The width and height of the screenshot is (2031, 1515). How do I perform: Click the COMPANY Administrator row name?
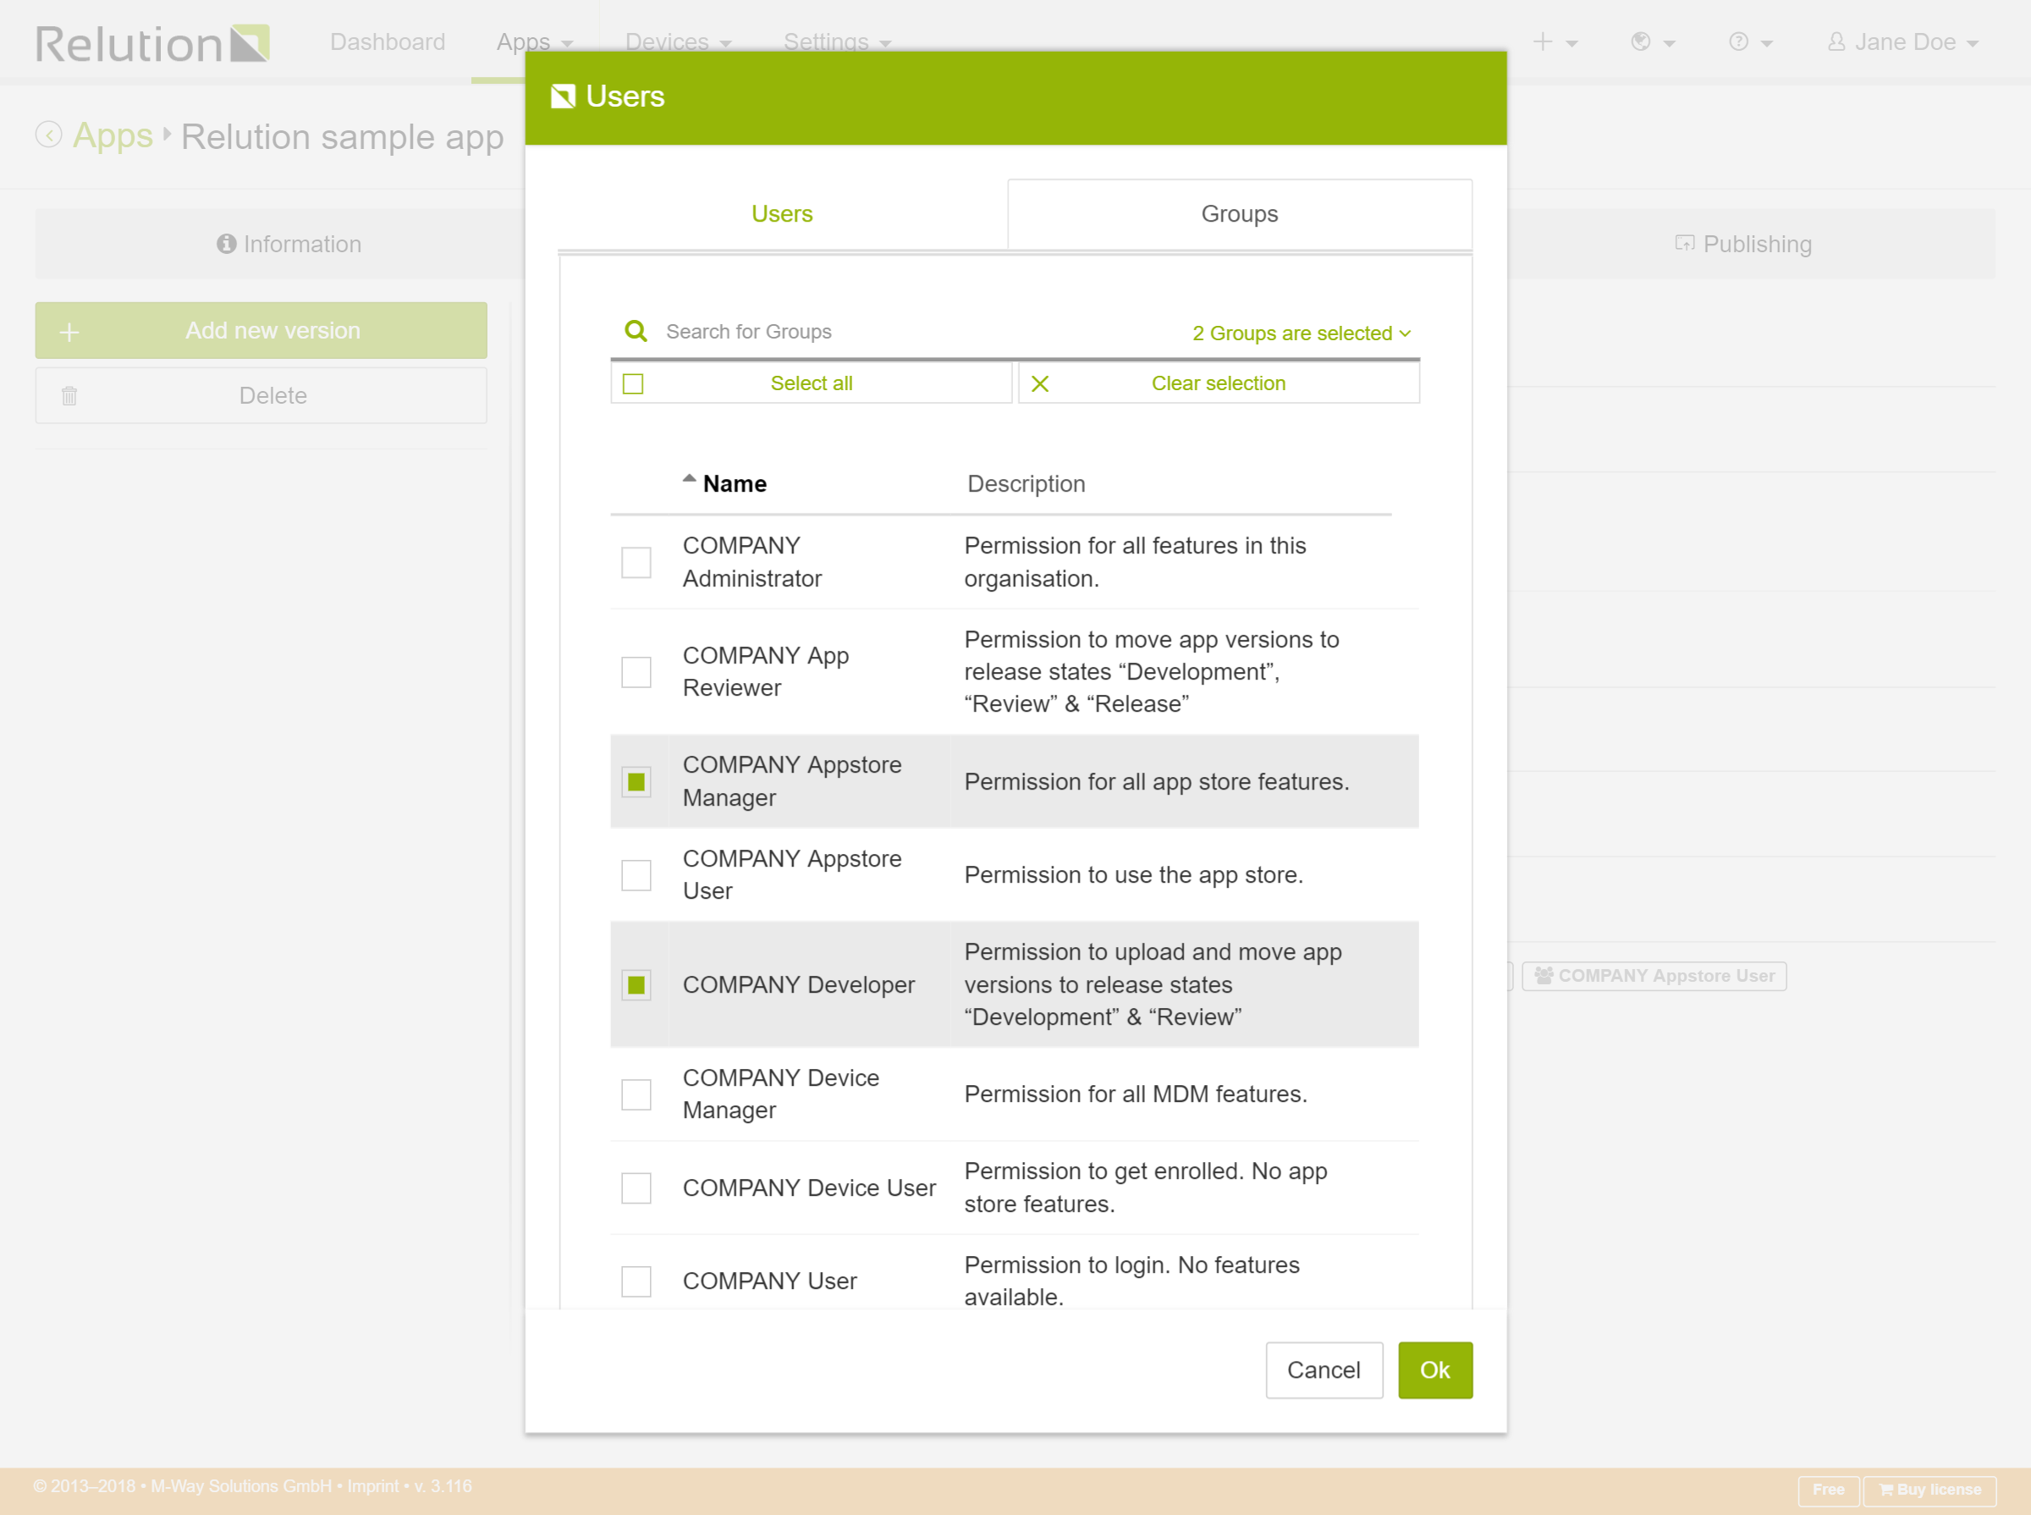tap(751, 562)
